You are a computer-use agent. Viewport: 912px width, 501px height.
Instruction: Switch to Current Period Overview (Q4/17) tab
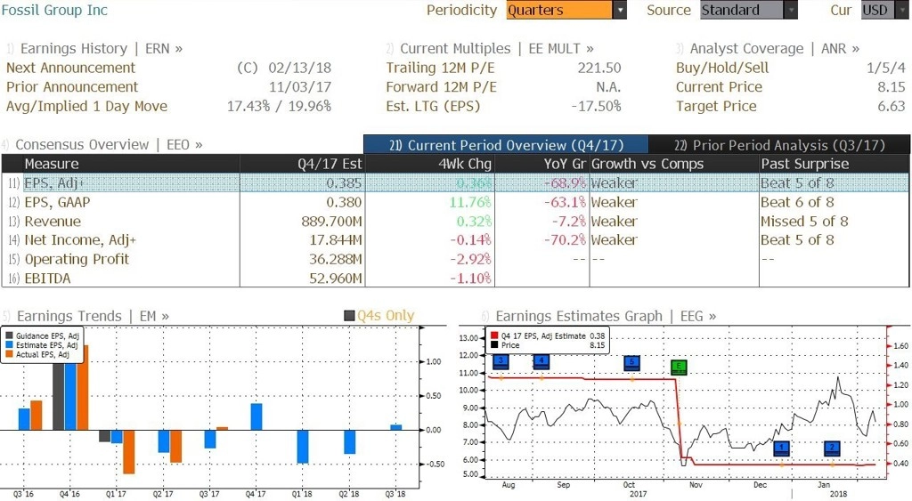506,145
